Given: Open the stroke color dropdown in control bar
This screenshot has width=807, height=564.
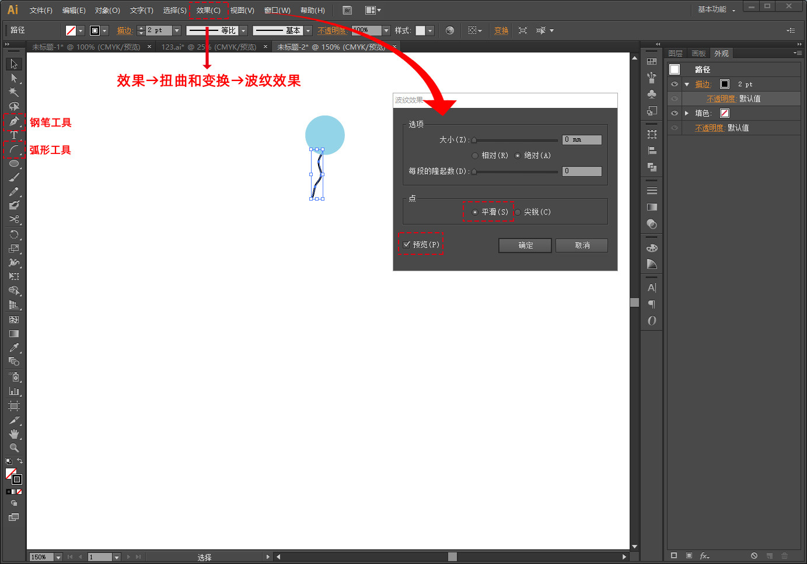Looking at the screenshot, I should coord(104,30).
